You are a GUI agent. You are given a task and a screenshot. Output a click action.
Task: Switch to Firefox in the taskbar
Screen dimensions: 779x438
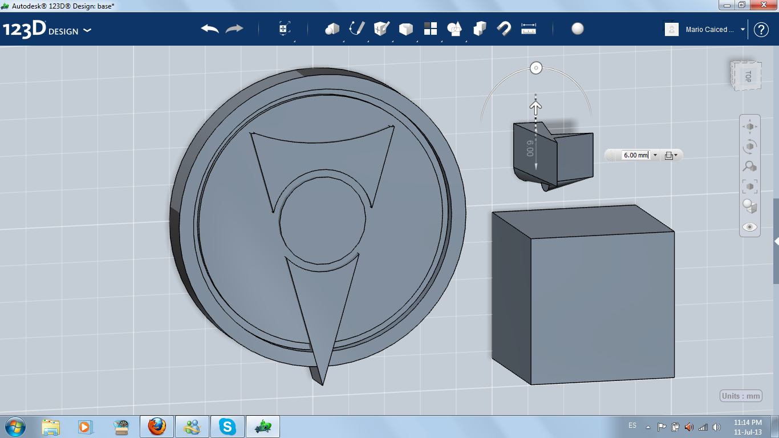click(157, 427)
